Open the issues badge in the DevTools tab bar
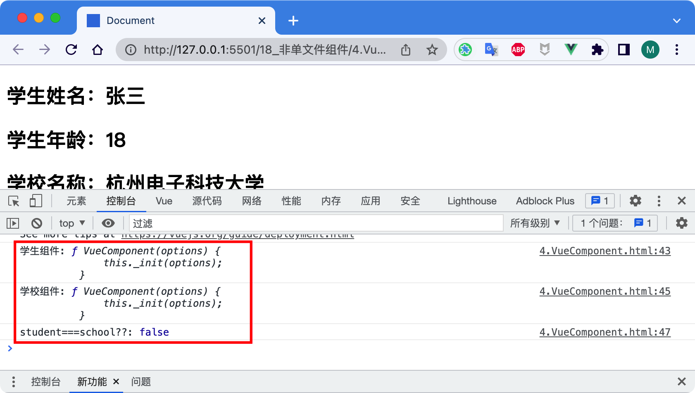Image resolution: width=695 pixels, height=393 pixels. 600,201
